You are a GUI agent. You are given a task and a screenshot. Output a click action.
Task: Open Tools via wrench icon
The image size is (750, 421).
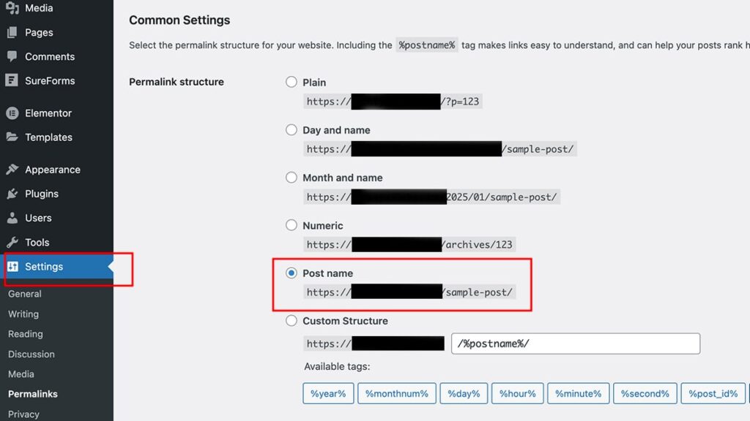12,242
